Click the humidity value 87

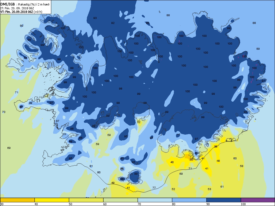[x=57, y=121]
